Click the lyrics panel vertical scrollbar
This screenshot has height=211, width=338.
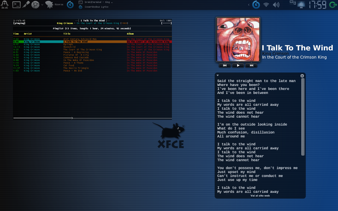303,117
